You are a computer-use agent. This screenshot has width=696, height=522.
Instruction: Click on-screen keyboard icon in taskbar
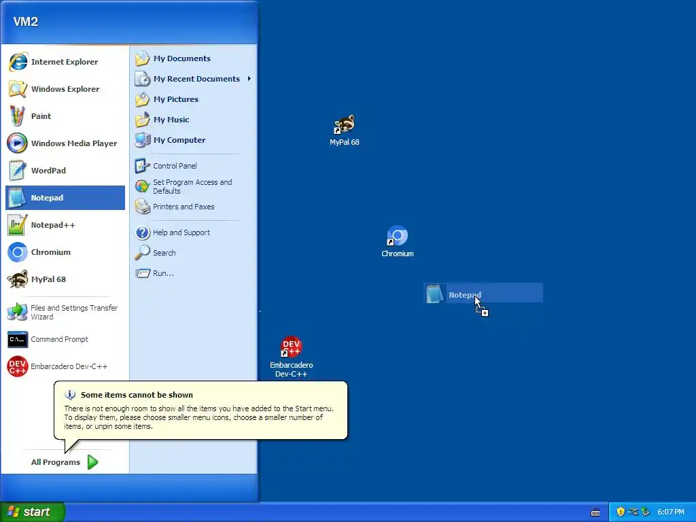(595, 512)
